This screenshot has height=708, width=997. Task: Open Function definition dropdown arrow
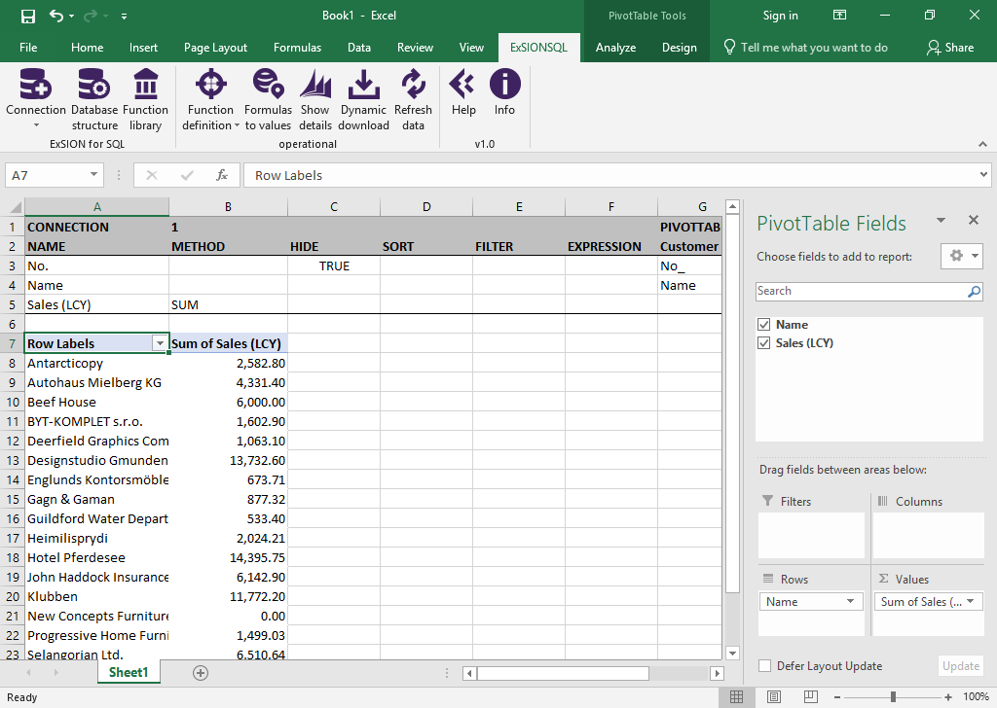[x=238, y=125]
